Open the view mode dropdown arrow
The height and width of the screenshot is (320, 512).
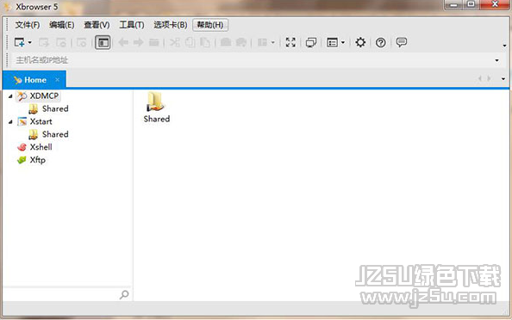[343, 43]
